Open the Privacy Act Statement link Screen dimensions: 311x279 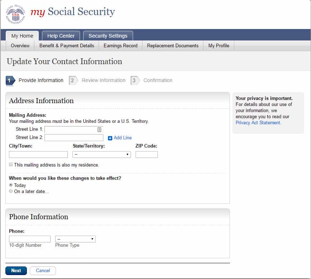coord(258,123)
